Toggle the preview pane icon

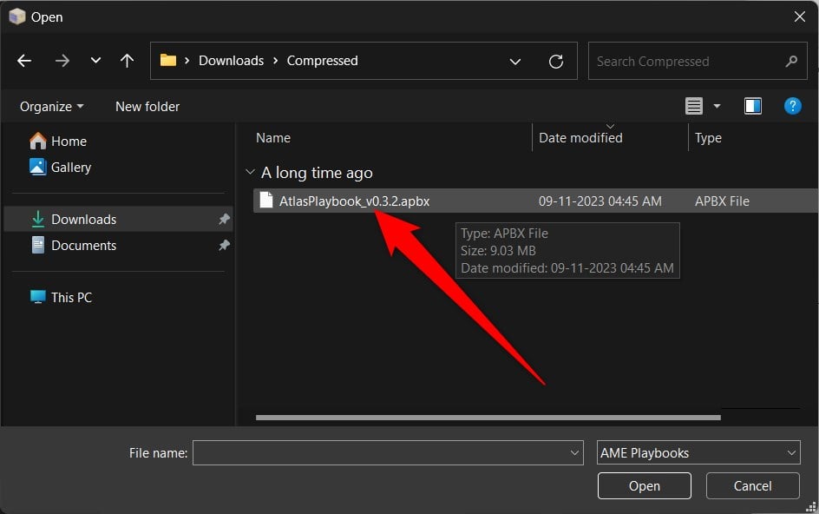click(x=753, y=106)
